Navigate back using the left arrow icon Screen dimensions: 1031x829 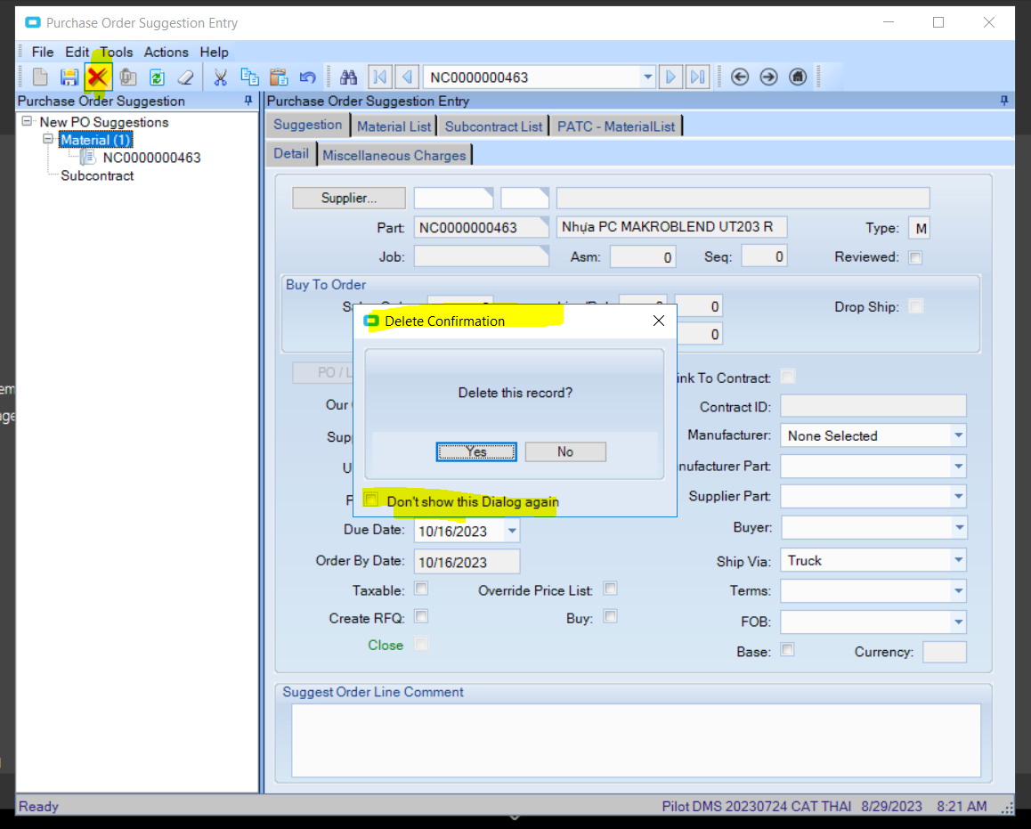(x=740, y=77)
